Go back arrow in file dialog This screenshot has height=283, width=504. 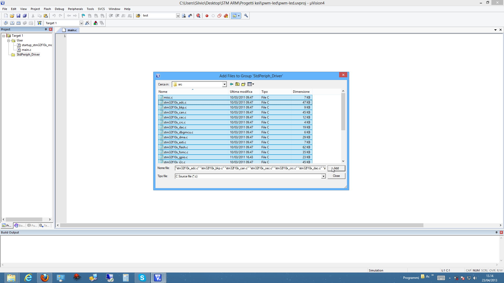point(231,84)
